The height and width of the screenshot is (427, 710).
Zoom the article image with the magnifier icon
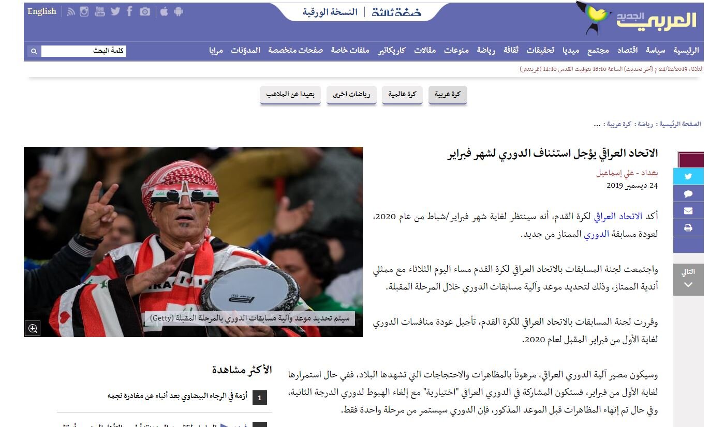pyautogui.click(x=34, y=327)
